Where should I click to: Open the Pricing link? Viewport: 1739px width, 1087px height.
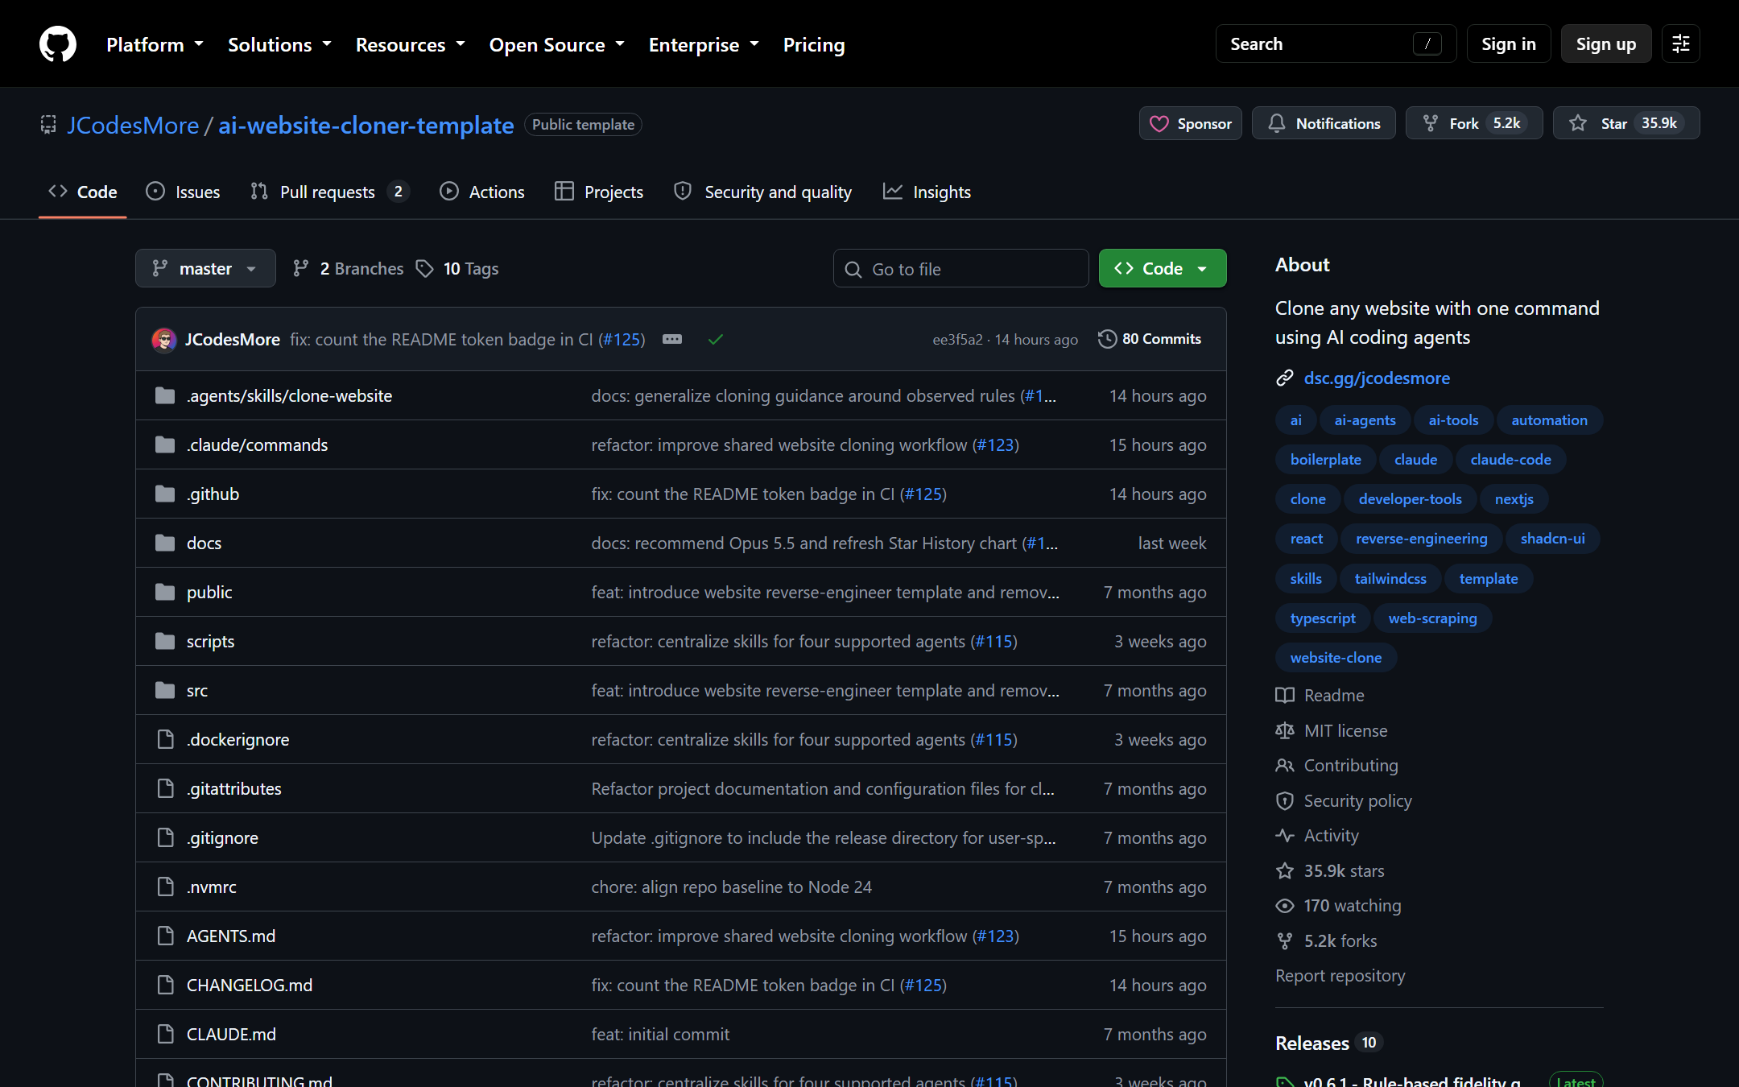[x=814, y=44]
